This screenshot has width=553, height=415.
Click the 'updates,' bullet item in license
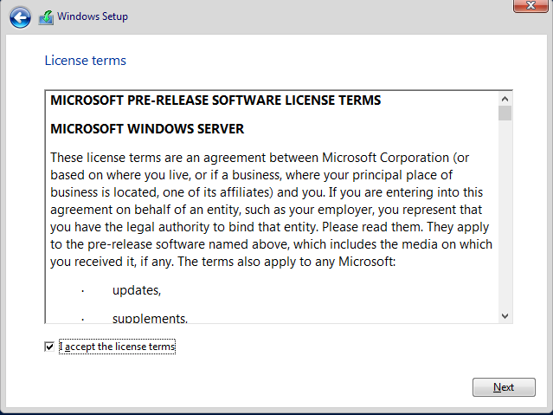137,290
